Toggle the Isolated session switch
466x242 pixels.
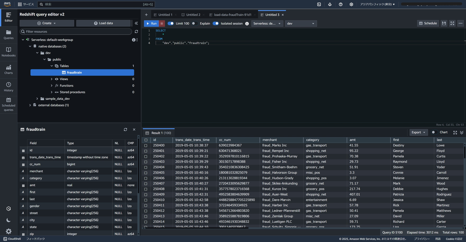(x=216, y=23)
